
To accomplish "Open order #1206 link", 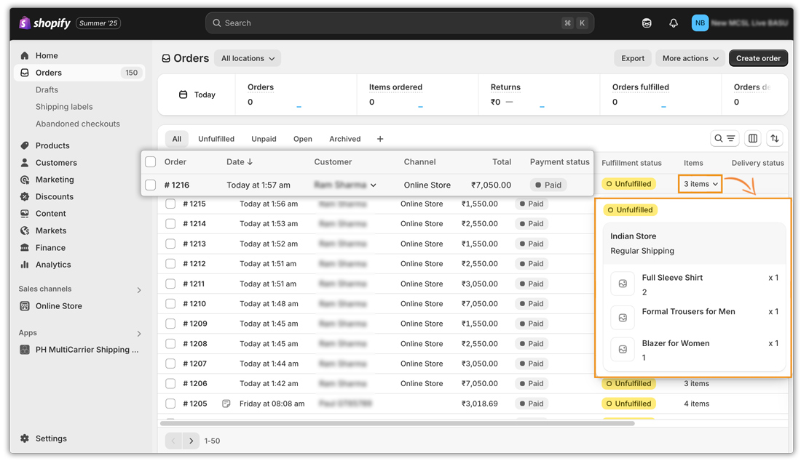I will coord(195,383).
